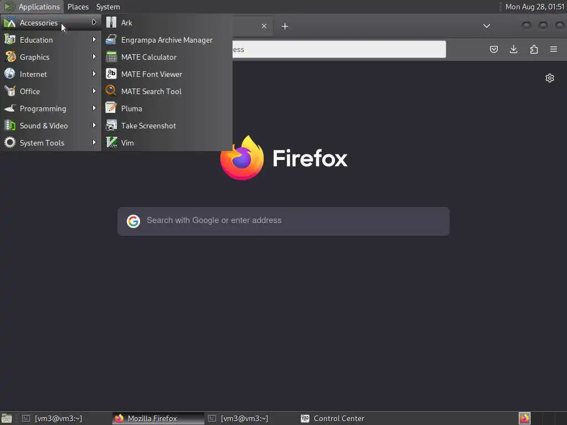The image size is (567, 425).
Task: Open Pluma text editor entry
Action: tap(167, 108)
